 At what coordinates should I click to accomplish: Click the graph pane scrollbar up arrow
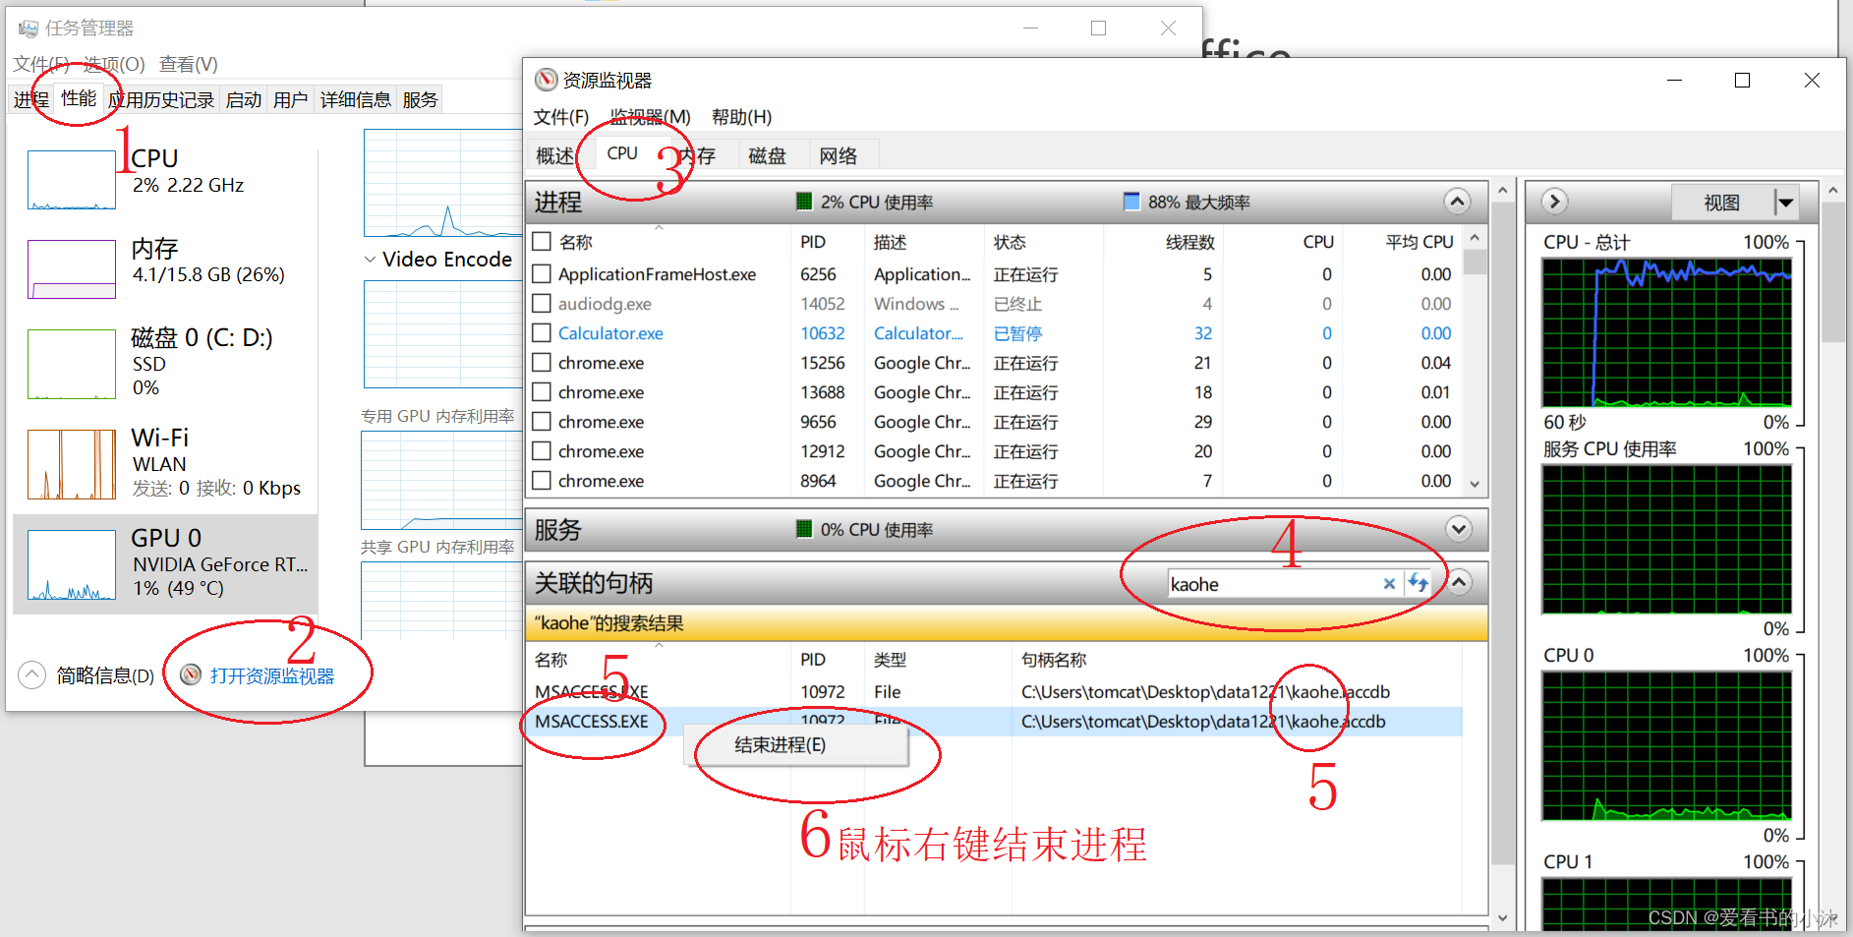pos(1832,190)
